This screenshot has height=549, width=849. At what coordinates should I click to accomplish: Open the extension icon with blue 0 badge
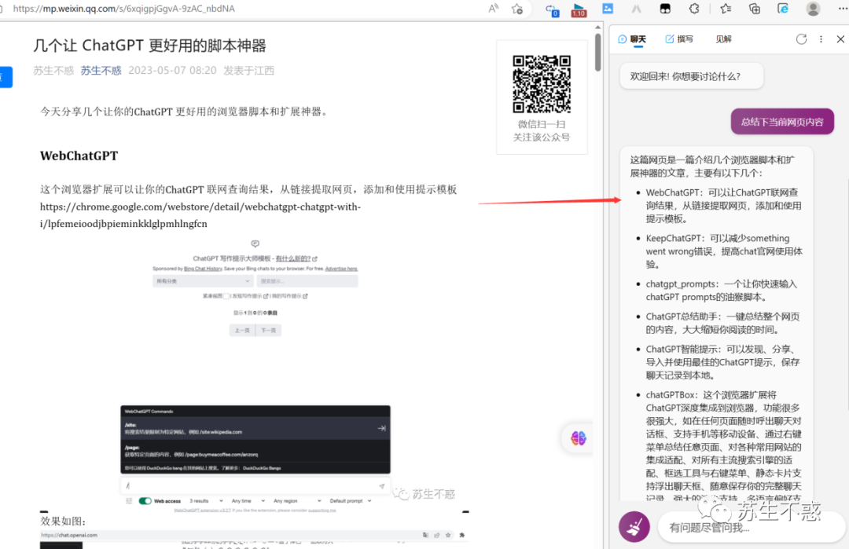(x=552, y=9)
